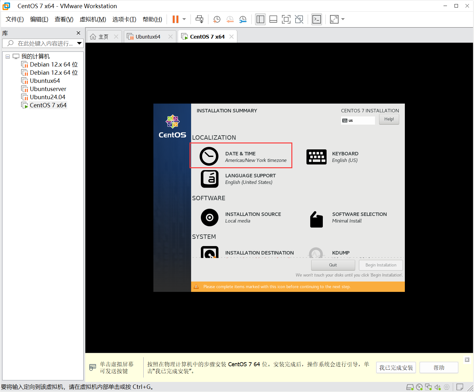The height and width of the screenshot is (392, 474).
Task: Click the Begin Installation button
Action: point(381,265)
